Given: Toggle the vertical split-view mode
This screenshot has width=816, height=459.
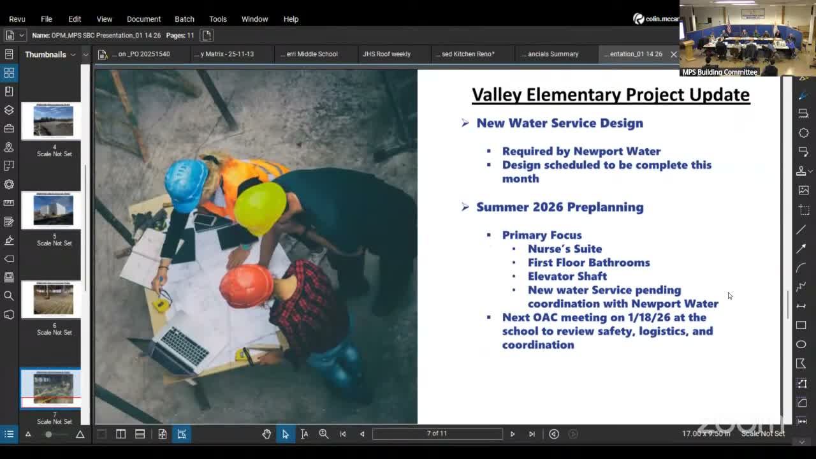Looking at the screenshot, I should pyautogui.click(x=121, y=433).
